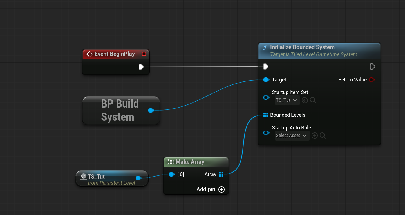Click Event BeginPlay execution output pin
This screenshot has height=215, width=405.
pyautogui.click(x=141, y=67)
